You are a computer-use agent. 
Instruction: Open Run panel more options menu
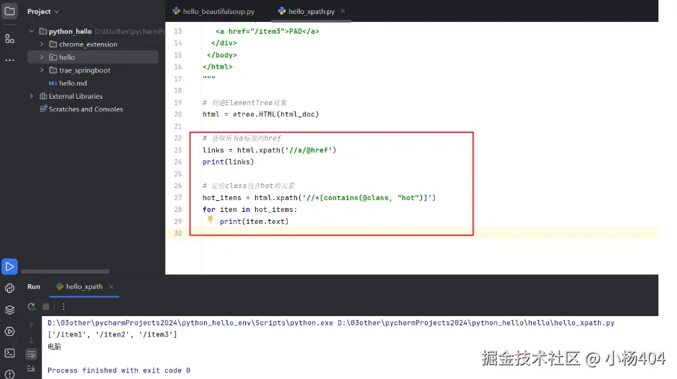coord(64,307)
